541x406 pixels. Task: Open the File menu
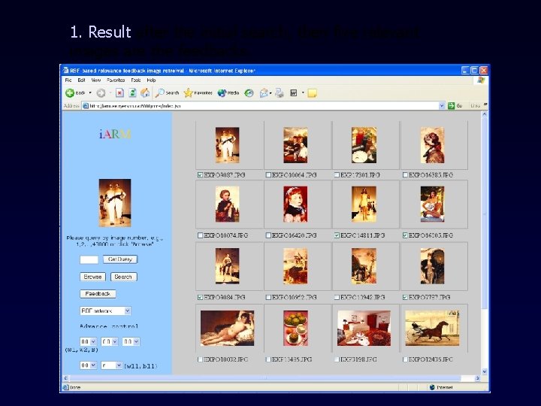click(68, 80)
